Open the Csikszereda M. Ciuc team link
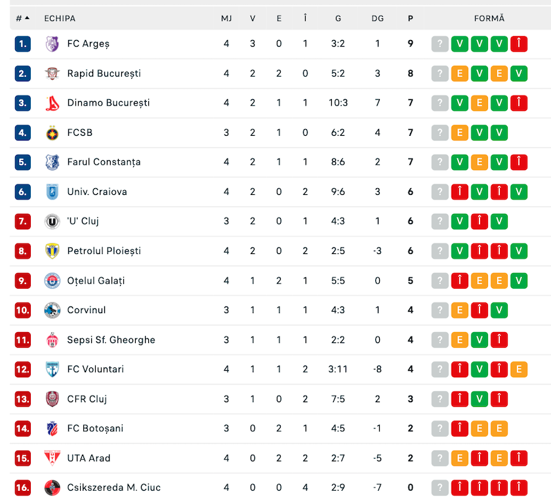The width and height of the screenshot is (551, 502). (x=114, y=488)
